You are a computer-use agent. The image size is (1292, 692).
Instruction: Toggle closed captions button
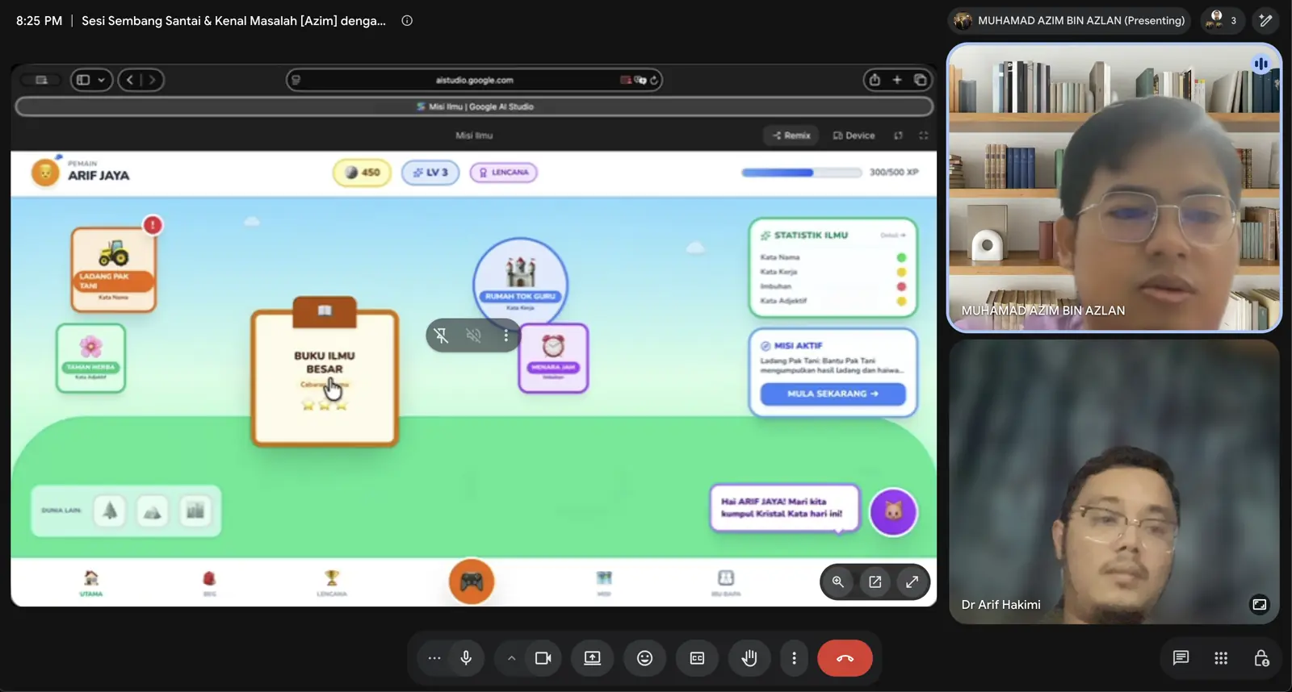(697, 658)
